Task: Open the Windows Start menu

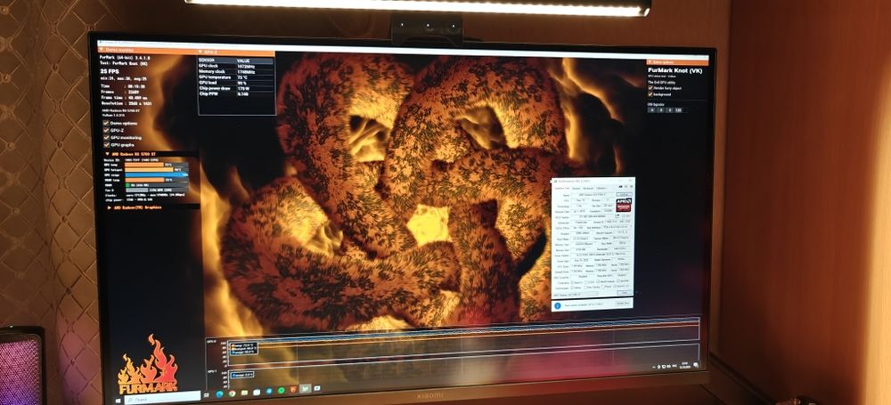Action: (118, 401)
